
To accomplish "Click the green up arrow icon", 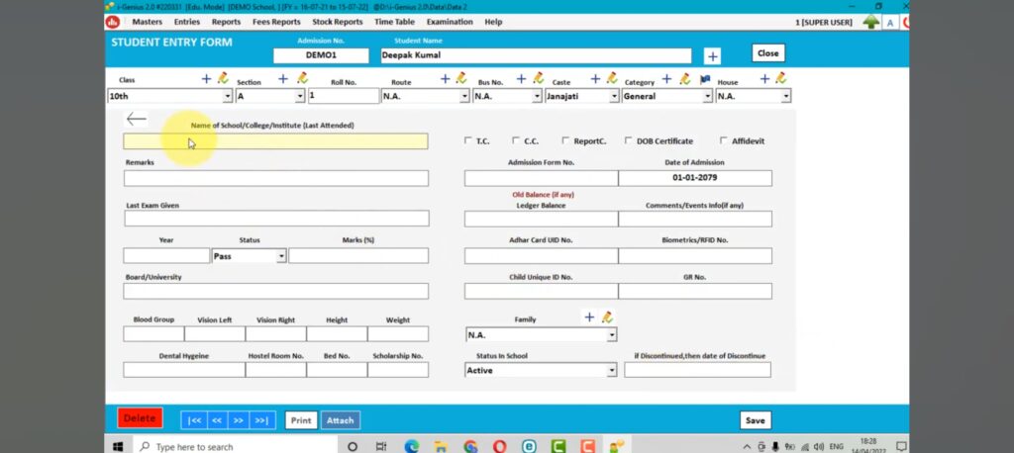I will (x=870, y=22).
